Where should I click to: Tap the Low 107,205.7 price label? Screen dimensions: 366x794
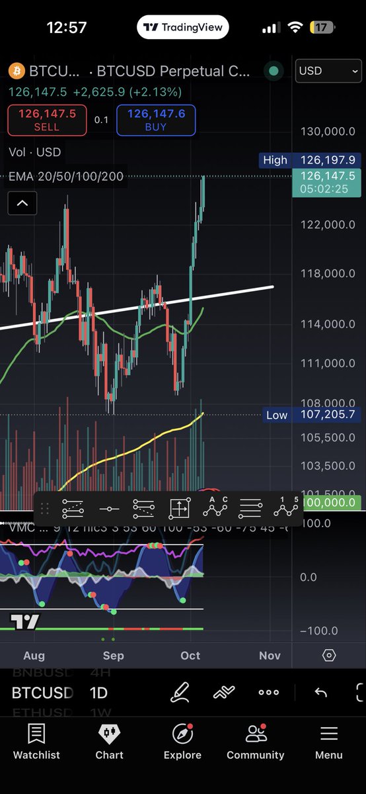click(311, 415)
